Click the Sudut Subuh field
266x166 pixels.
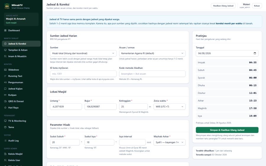(x=65, y=142)
